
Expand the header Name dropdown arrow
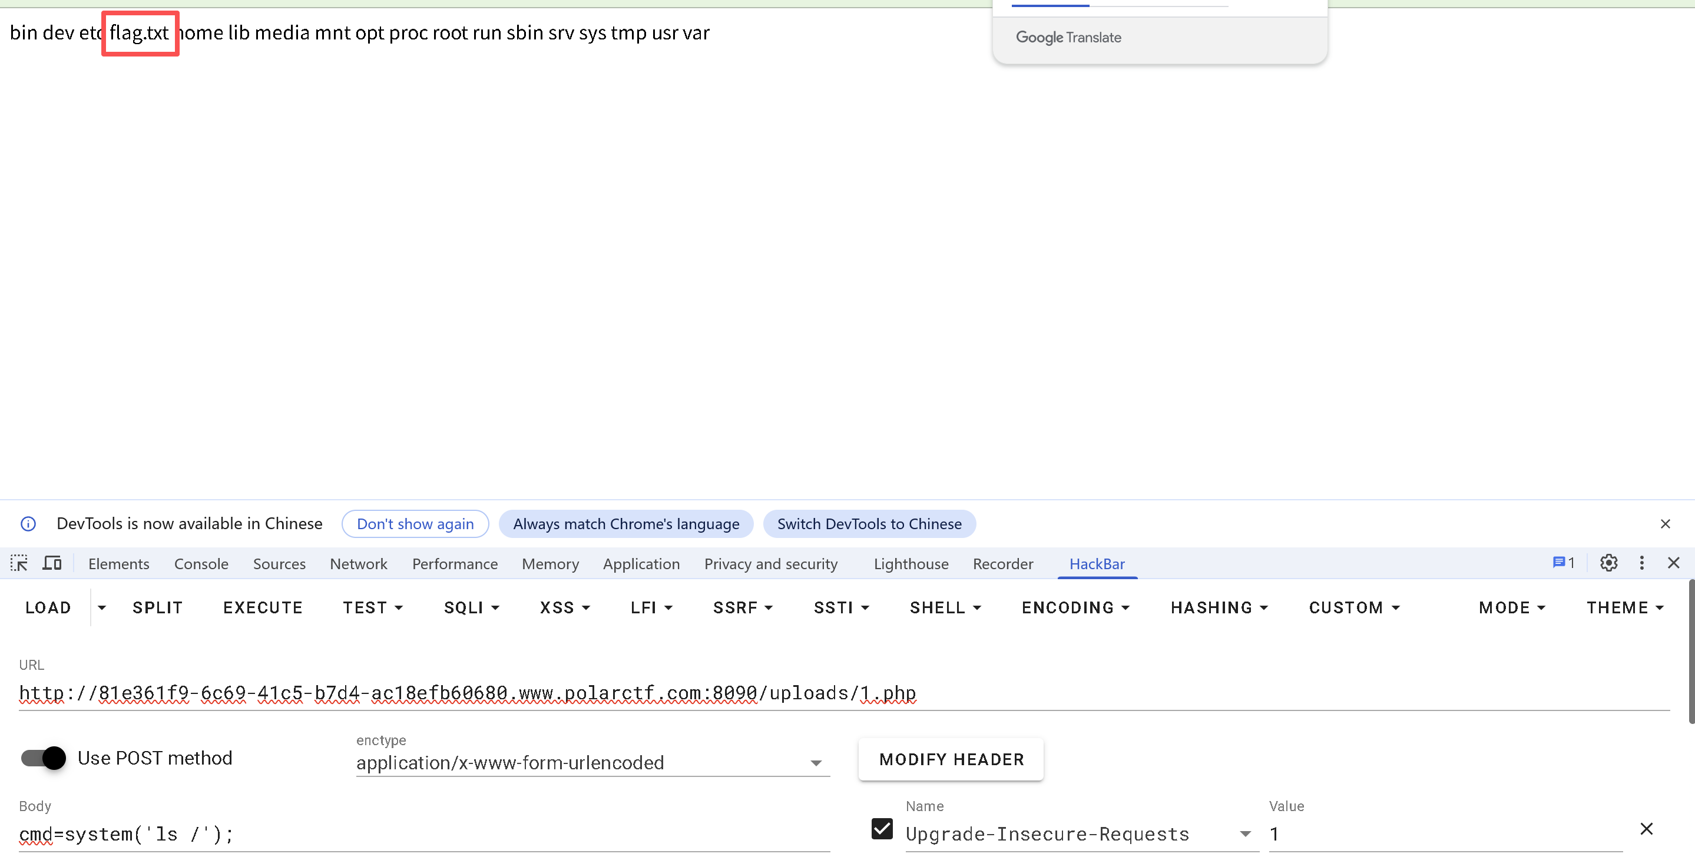click(1245, 834)
